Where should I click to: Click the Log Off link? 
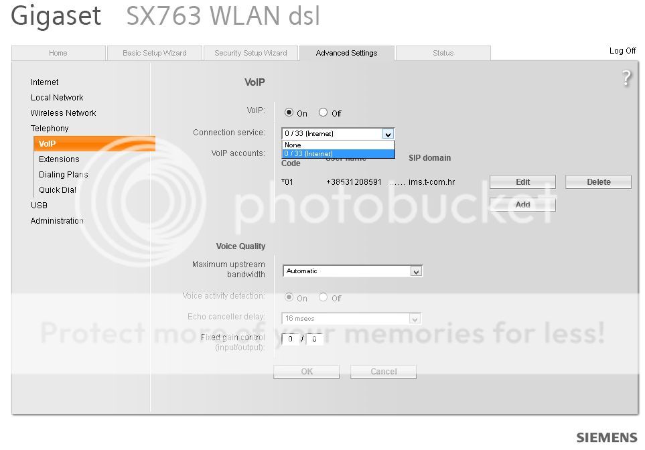tap(622, 51)
